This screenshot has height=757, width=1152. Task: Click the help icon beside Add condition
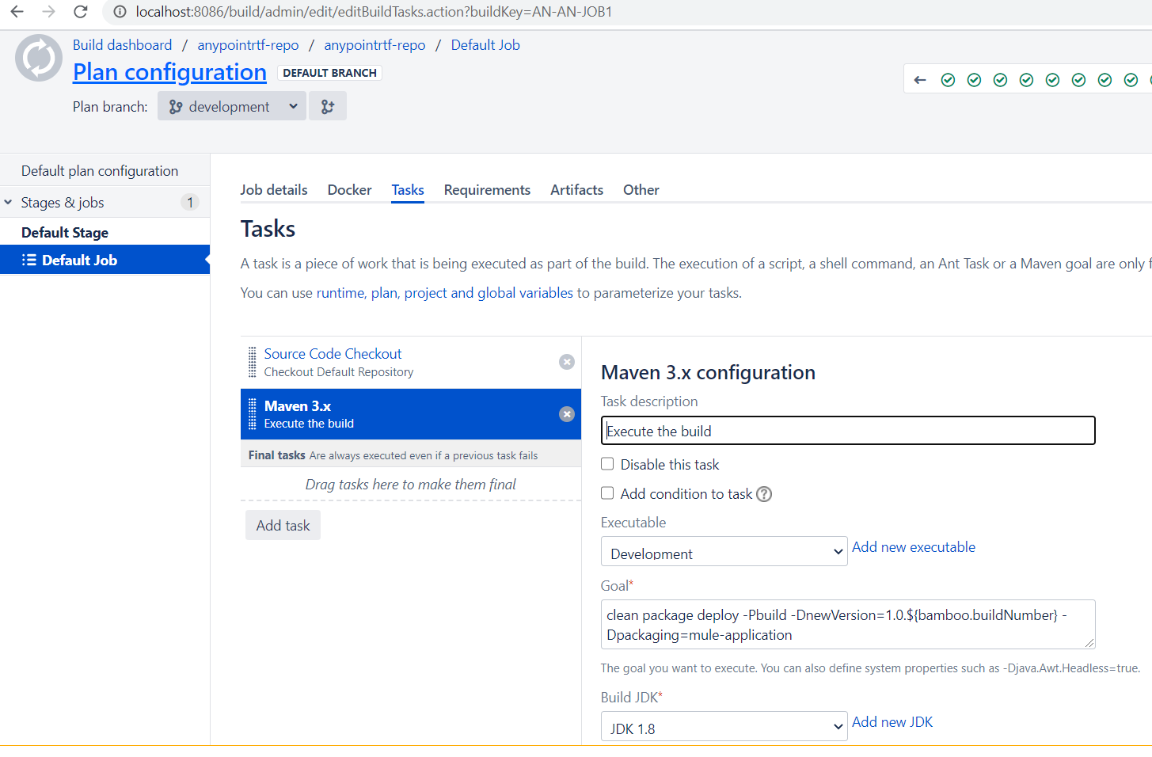[764, 494]
